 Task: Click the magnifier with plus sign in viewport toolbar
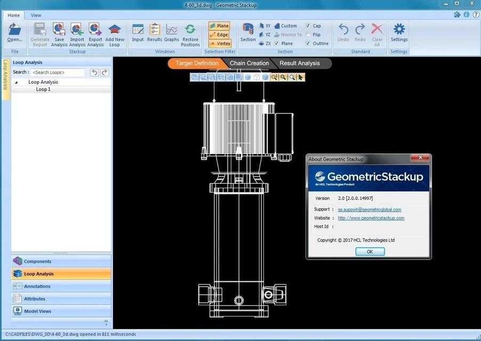click(x=283, y=77)
